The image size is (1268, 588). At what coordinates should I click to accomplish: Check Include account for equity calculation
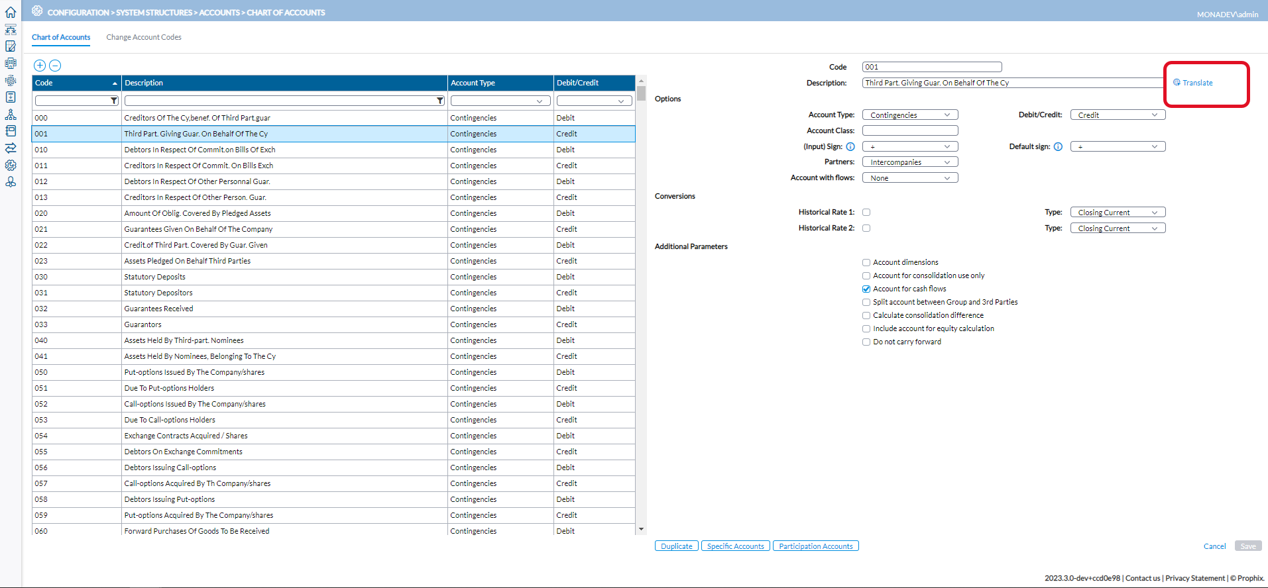[866, 329]
